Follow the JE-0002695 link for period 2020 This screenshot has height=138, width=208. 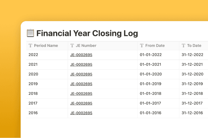point(81,74)
